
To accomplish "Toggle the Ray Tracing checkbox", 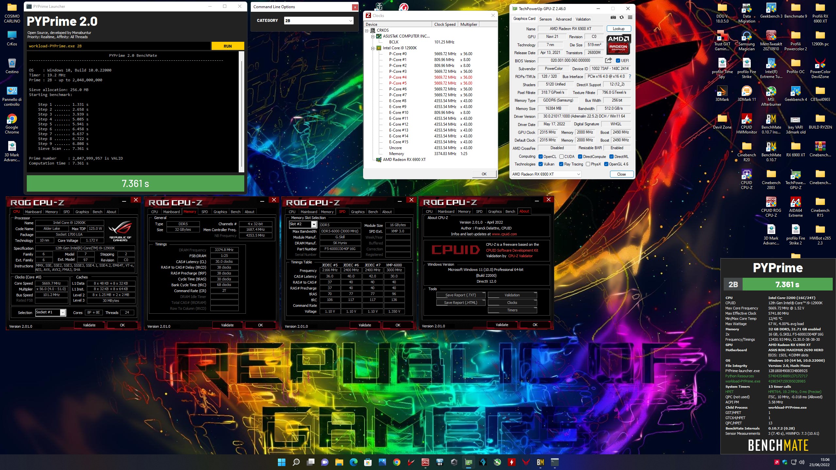I will pyautogui.click(x=561, y=164).
